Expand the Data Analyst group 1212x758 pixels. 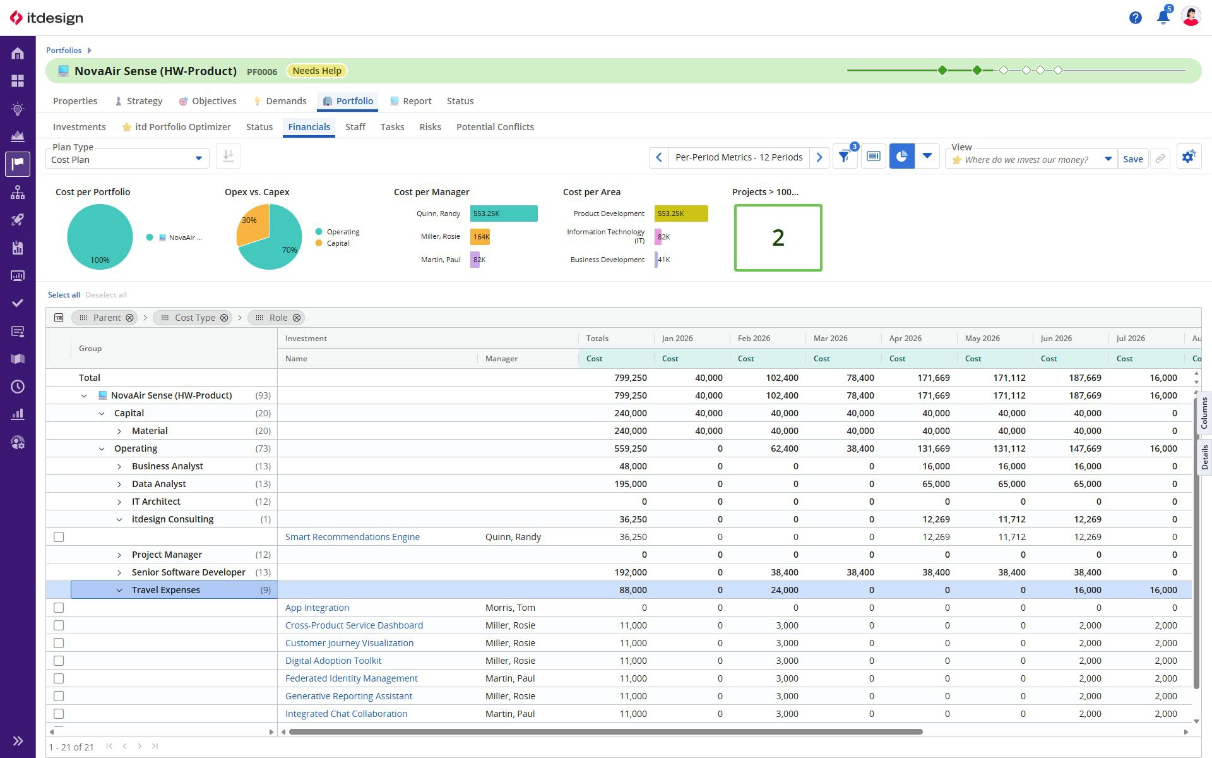(119, 484)
